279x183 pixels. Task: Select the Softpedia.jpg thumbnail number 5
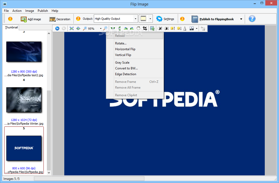point(24,148)
